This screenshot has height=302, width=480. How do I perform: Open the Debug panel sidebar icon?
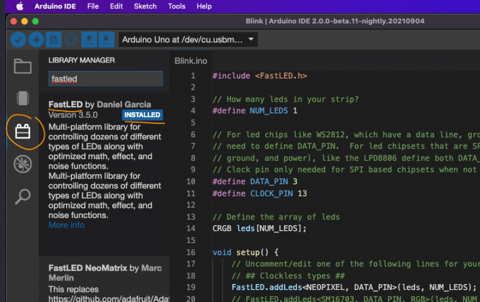click(23, 164)
